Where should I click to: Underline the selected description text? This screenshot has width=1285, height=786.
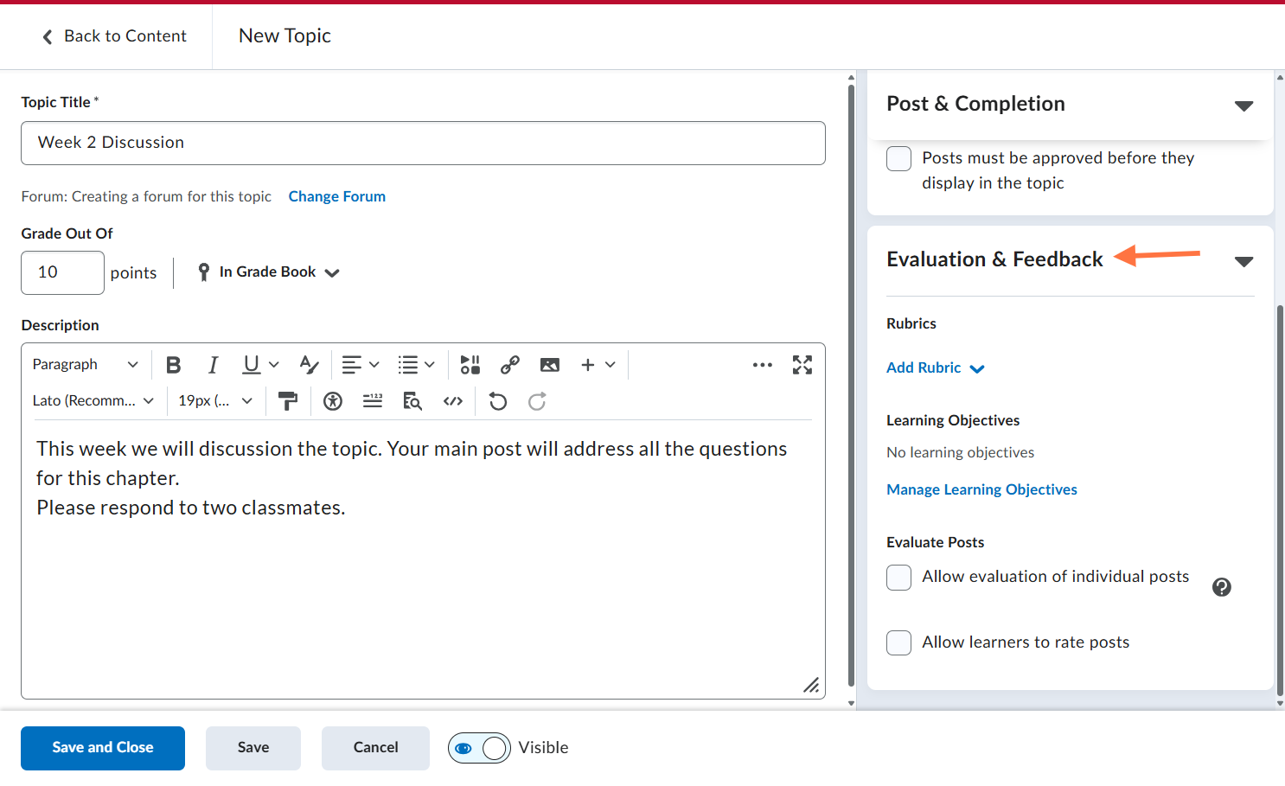pyautogui.click(x=251, y=365)
